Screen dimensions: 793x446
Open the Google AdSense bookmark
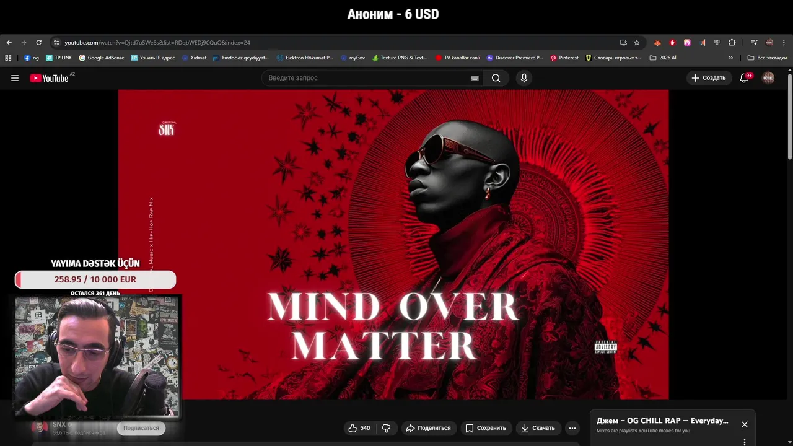coord(102,58)
